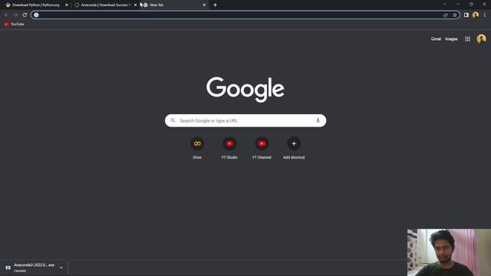
Task: Open the tab search dropdown arrow
Action: (x=445, y=5)
